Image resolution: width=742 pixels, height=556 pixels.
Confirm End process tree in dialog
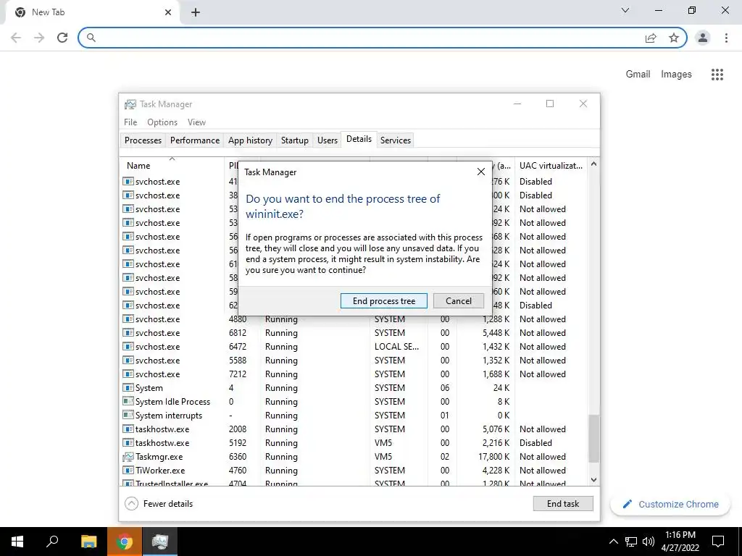click(384, 300)
